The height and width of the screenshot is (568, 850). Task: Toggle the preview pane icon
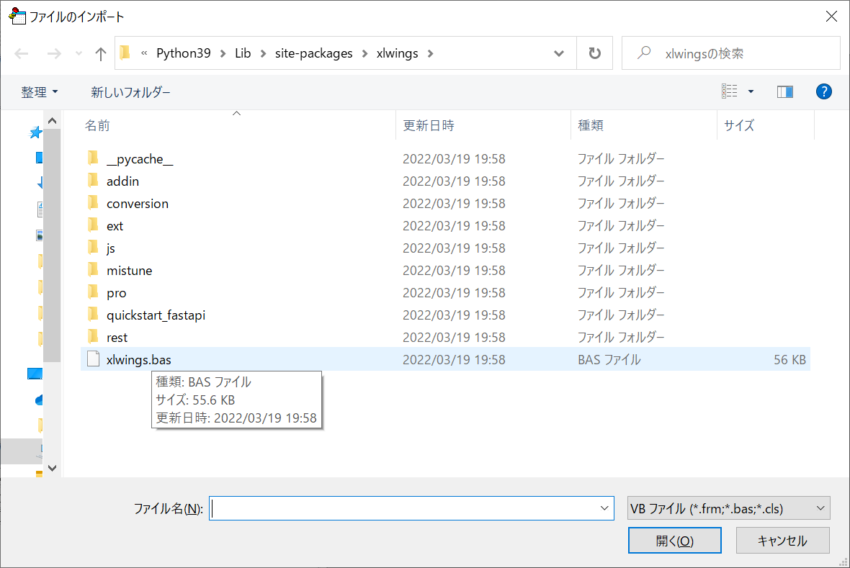785,91
